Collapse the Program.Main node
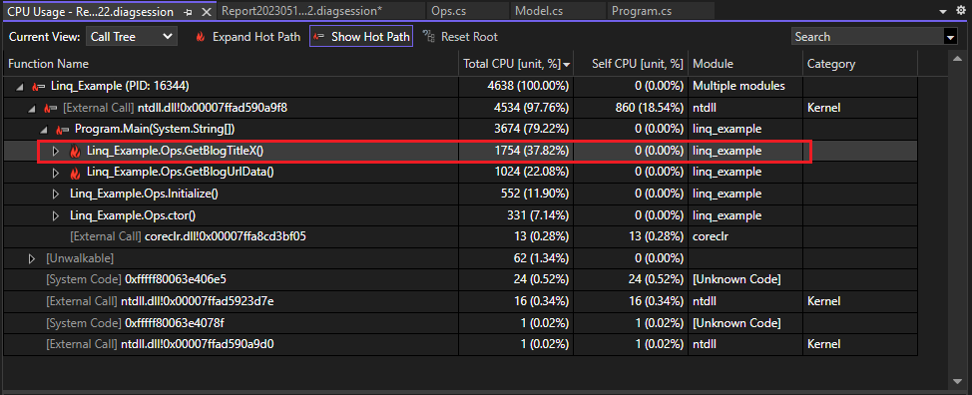The image size is (972, 395). [x=44, y=130]
